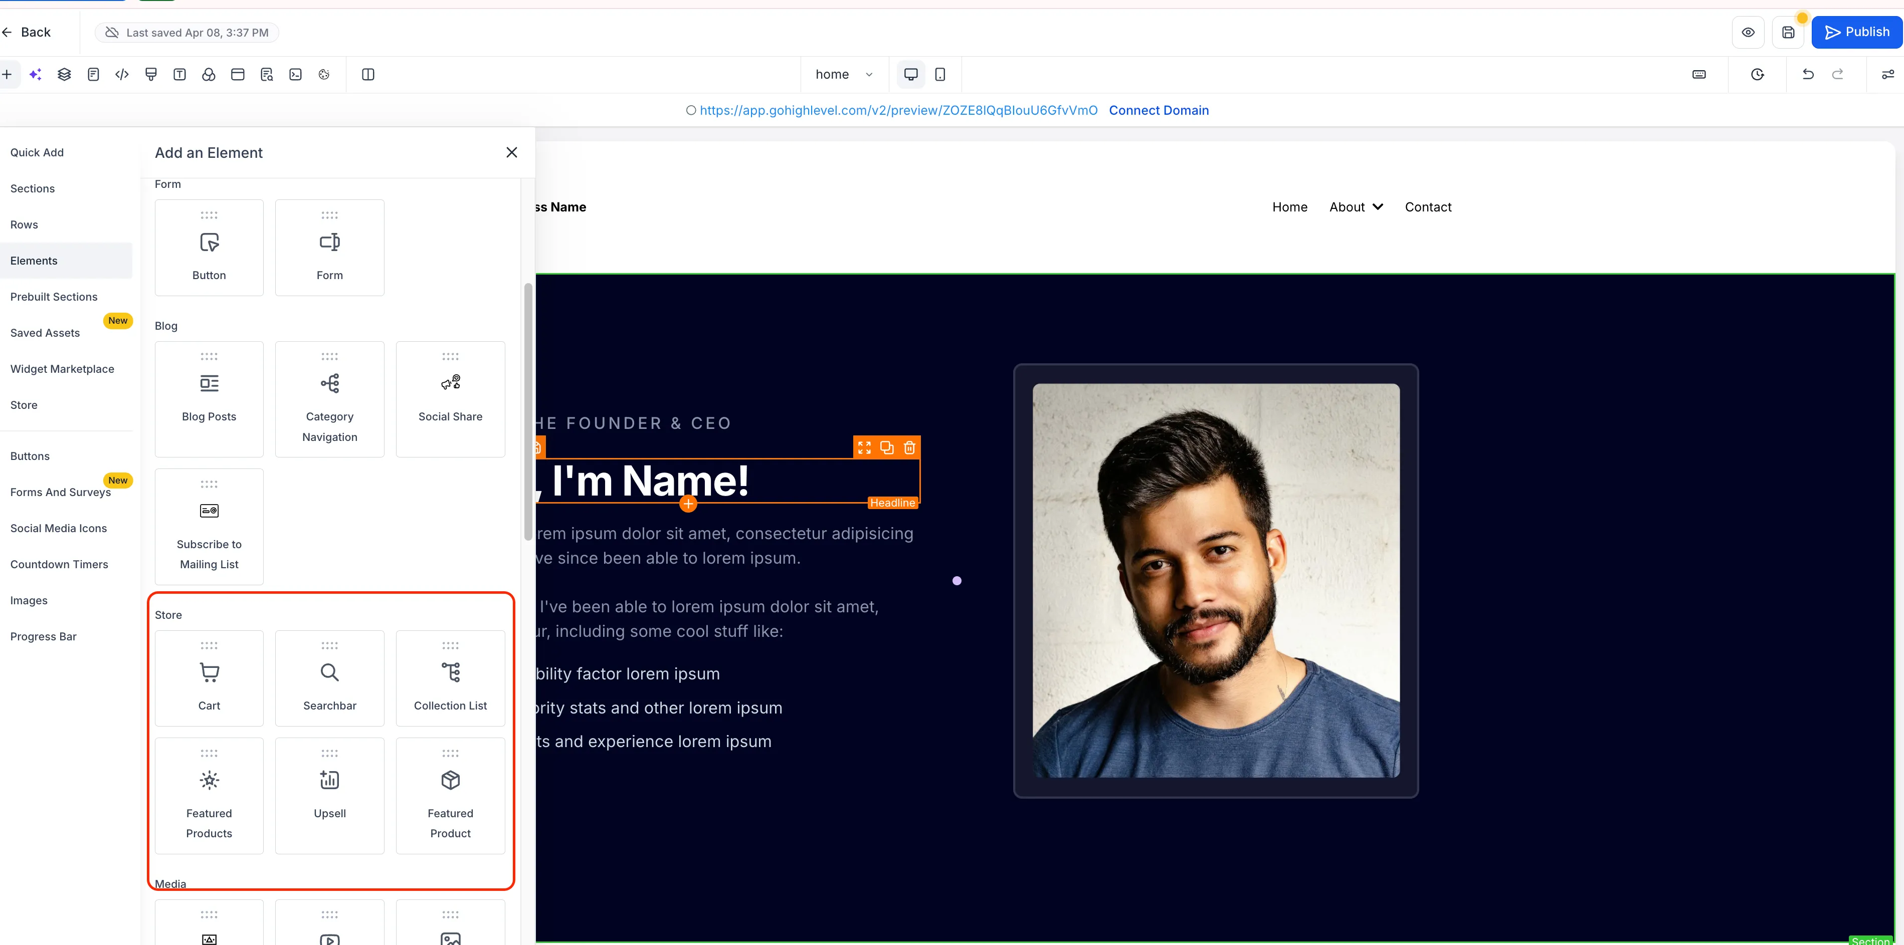Image resolution: width=1904 pixels, height=945 pixels.
Task: Open version history via the clock icon
Action: tap(1758, 74)
